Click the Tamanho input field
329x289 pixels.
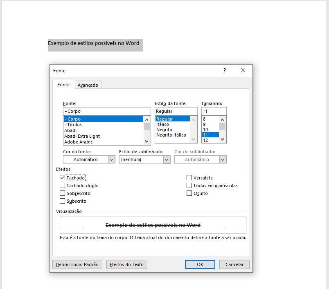(x=214, y=111)
